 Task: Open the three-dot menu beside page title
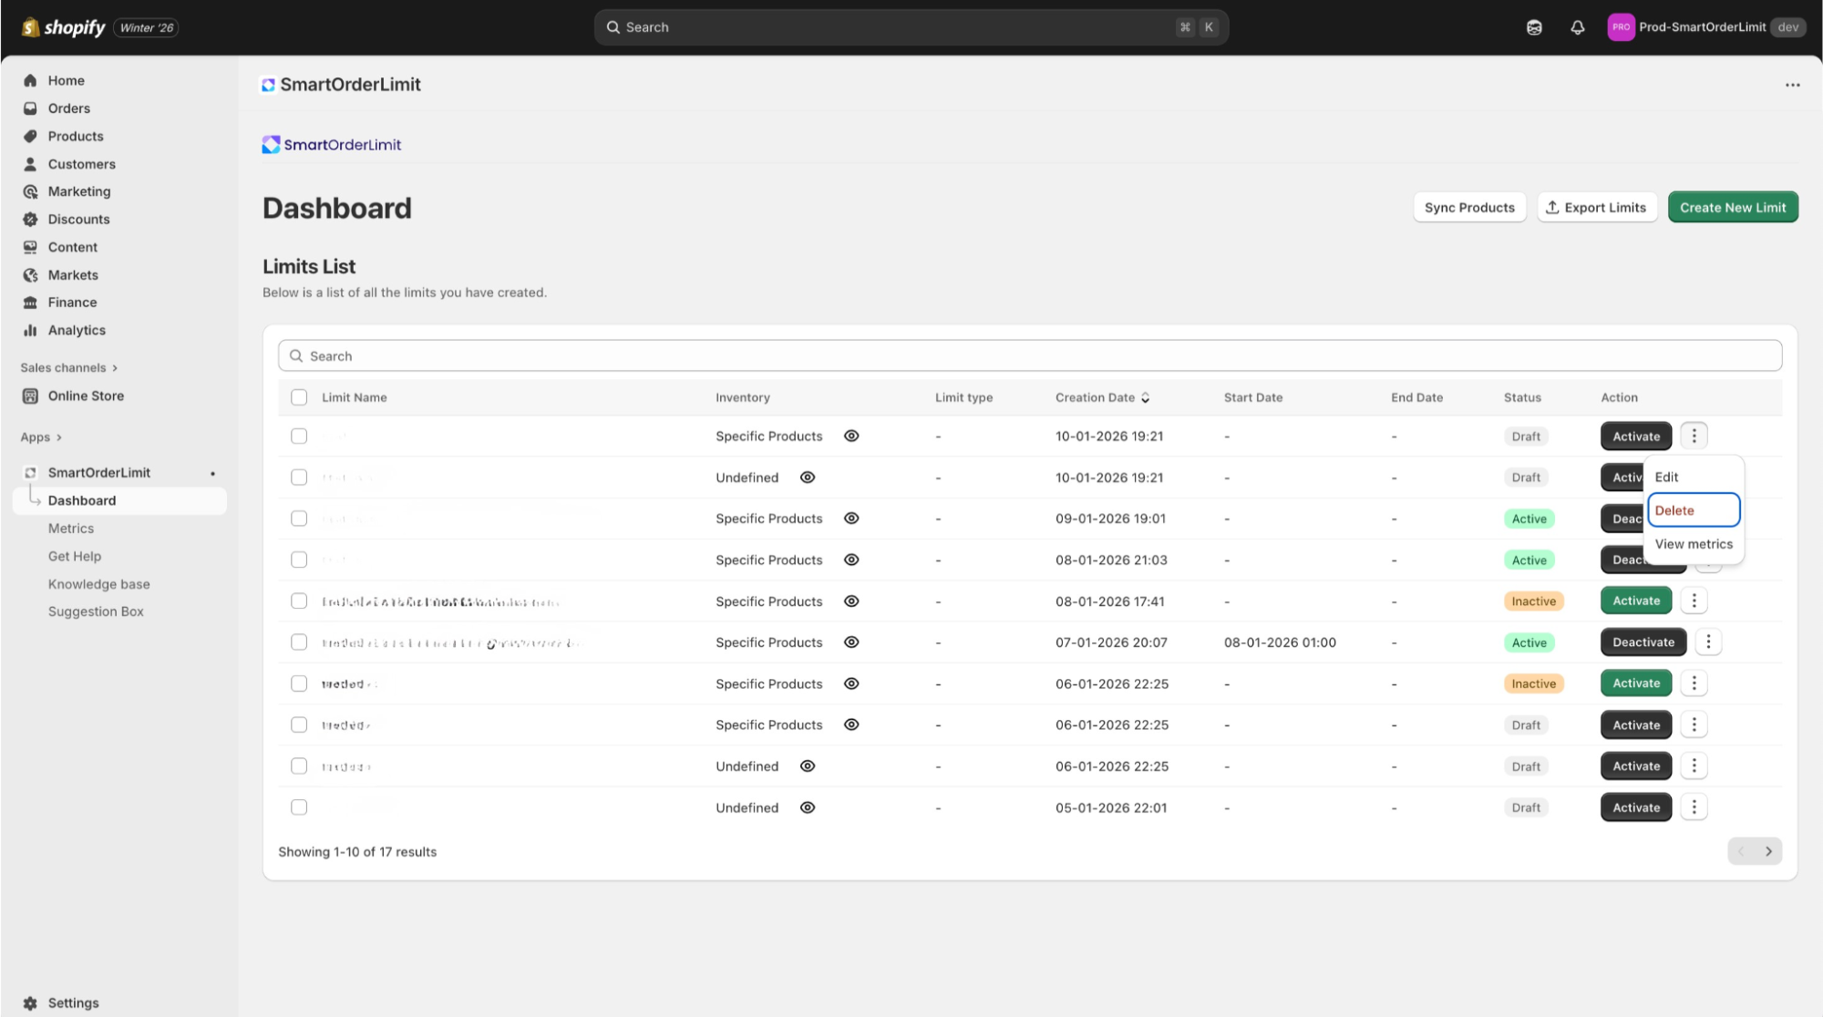tap(1792, 85)
